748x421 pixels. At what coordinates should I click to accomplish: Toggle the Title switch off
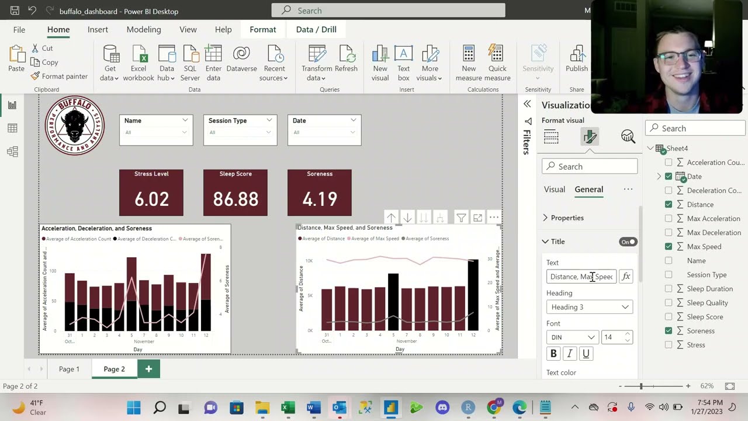pyautogui.click(x=628, y=241)
